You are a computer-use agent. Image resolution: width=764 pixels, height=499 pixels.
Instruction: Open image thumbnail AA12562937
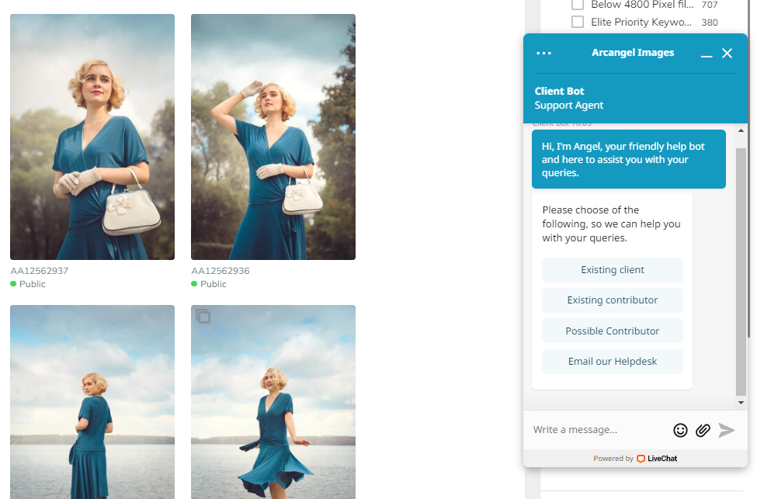(x=92, y=137)
